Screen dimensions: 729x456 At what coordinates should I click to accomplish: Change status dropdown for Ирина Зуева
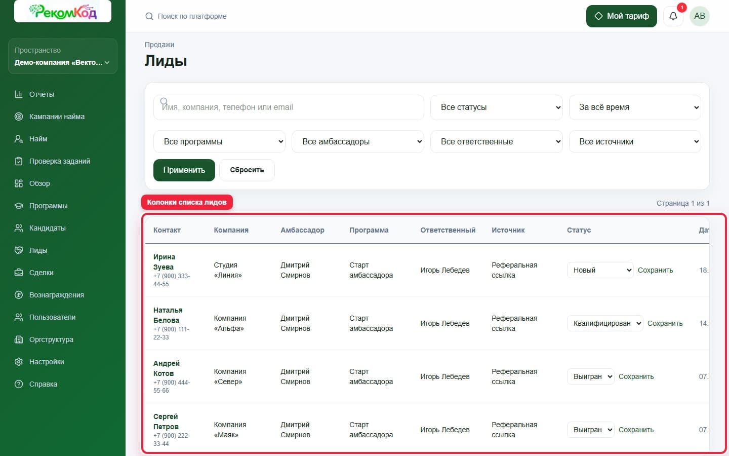point(600,270)
